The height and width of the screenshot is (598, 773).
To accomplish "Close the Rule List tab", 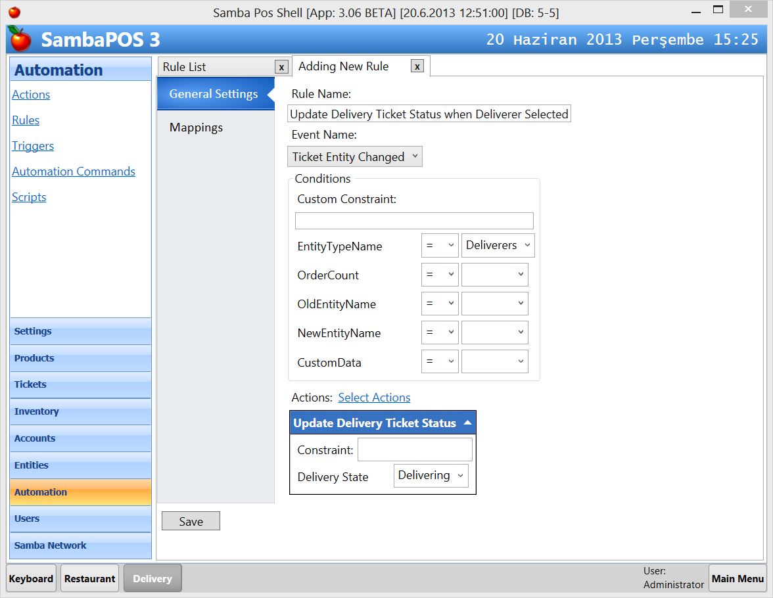I will pos(281,66).
